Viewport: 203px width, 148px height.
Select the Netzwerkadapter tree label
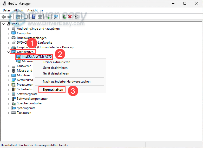[25, 80]
